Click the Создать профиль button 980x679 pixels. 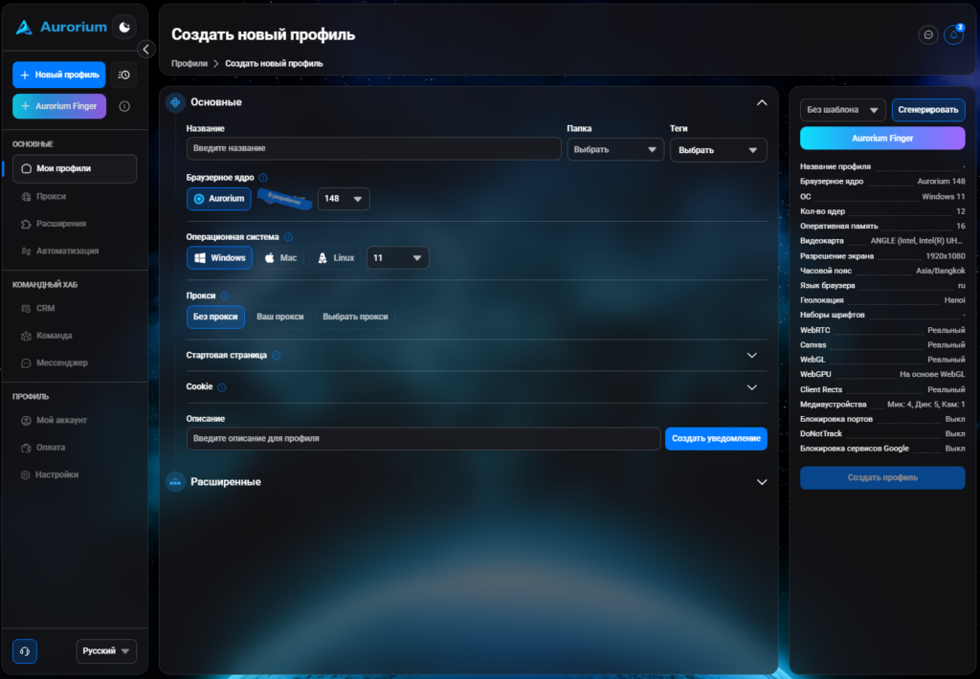point(882,478)
